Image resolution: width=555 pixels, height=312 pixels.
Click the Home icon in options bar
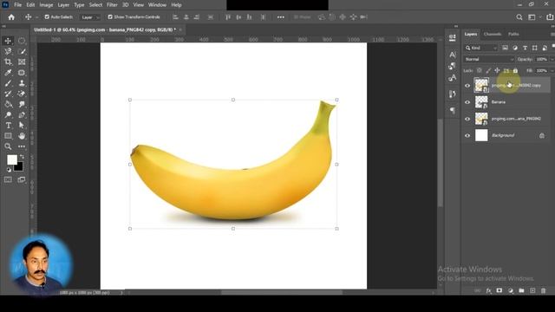point(11,17)
